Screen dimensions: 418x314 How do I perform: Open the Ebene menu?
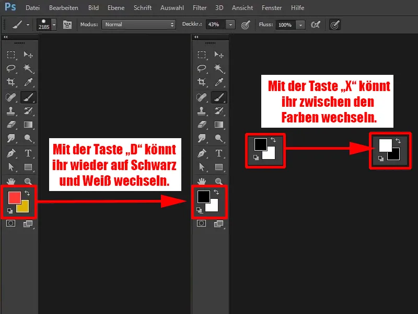tap(116, 8)
